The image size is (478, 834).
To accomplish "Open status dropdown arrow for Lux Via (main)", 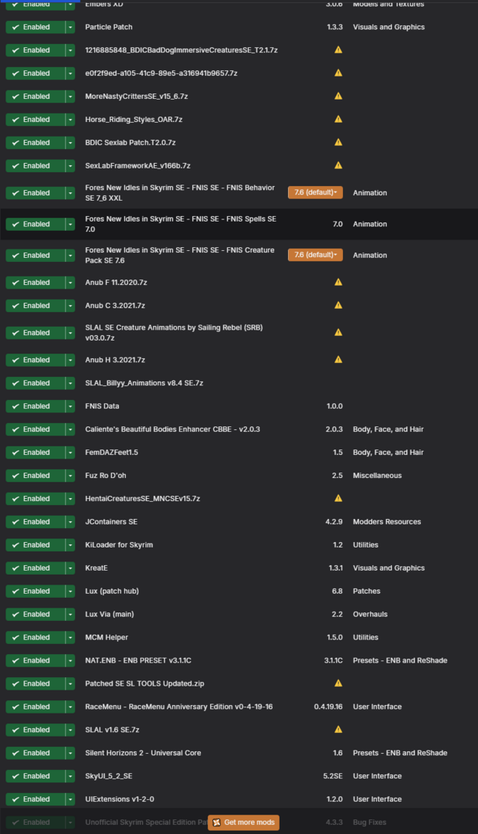I will [x=70, y=615].
